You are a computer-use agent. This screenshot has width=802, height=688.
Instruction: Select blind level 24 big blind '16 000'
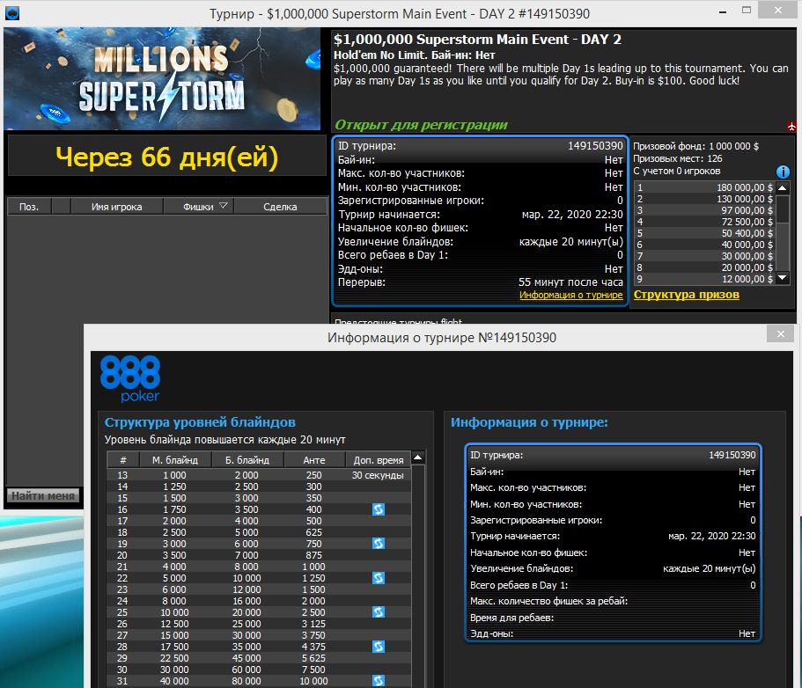coord(246,601)
